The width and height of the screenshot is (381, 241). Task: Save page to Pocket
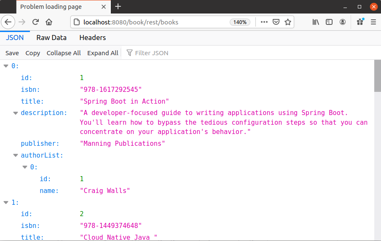tap(276, 22)
